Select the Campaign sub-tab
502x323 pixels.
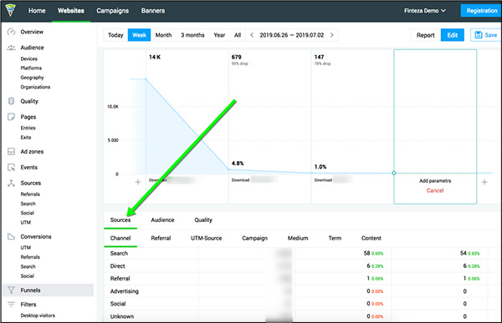pos(254,238)
